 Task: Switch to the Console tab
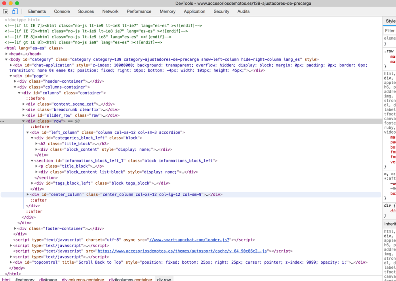[x=62, y=11]
